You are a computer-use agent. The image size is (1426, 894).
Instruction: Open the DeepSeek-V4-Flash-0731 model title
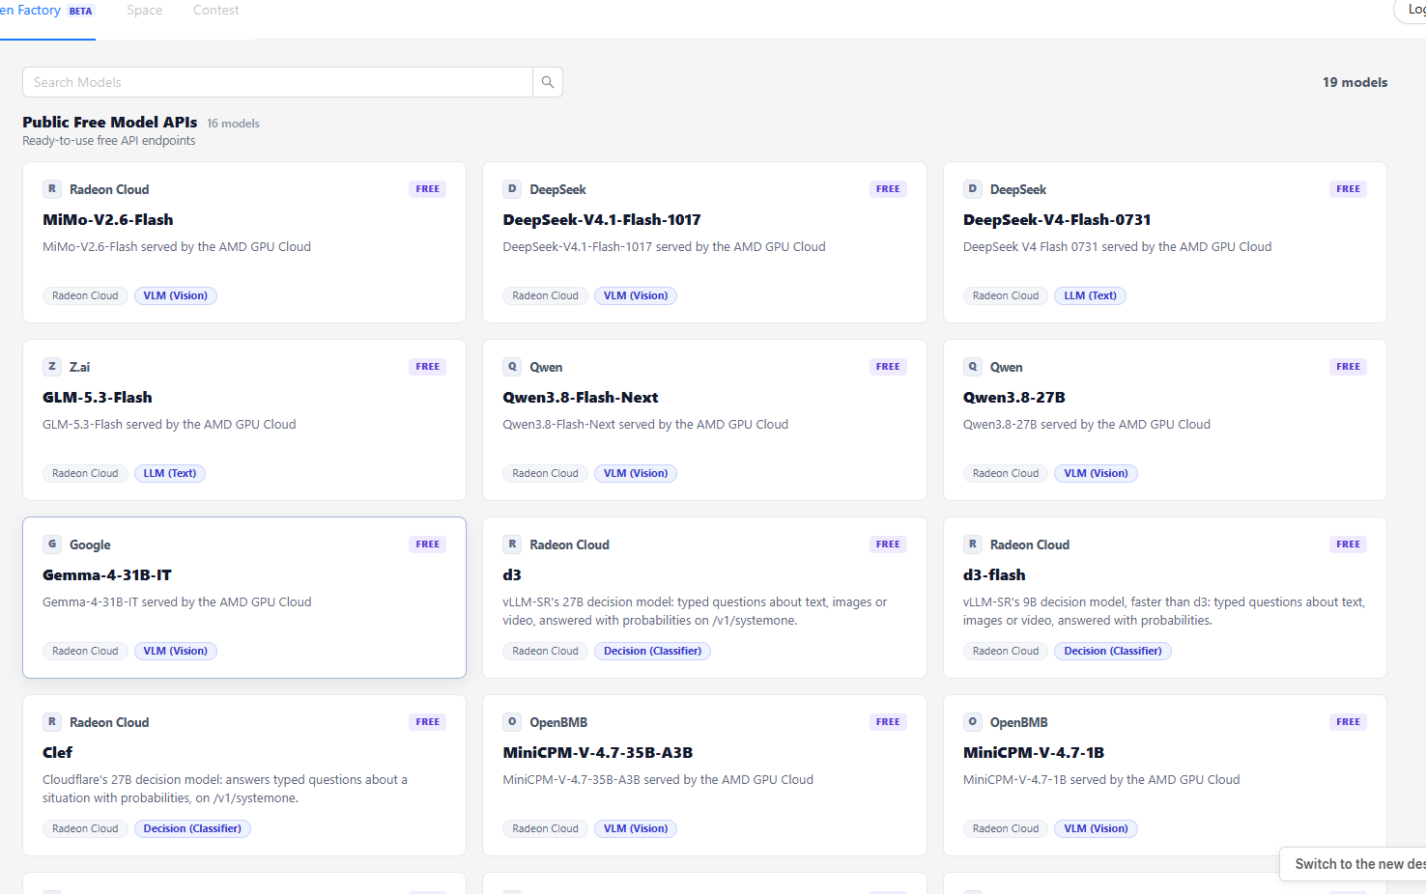[1057, 220]
